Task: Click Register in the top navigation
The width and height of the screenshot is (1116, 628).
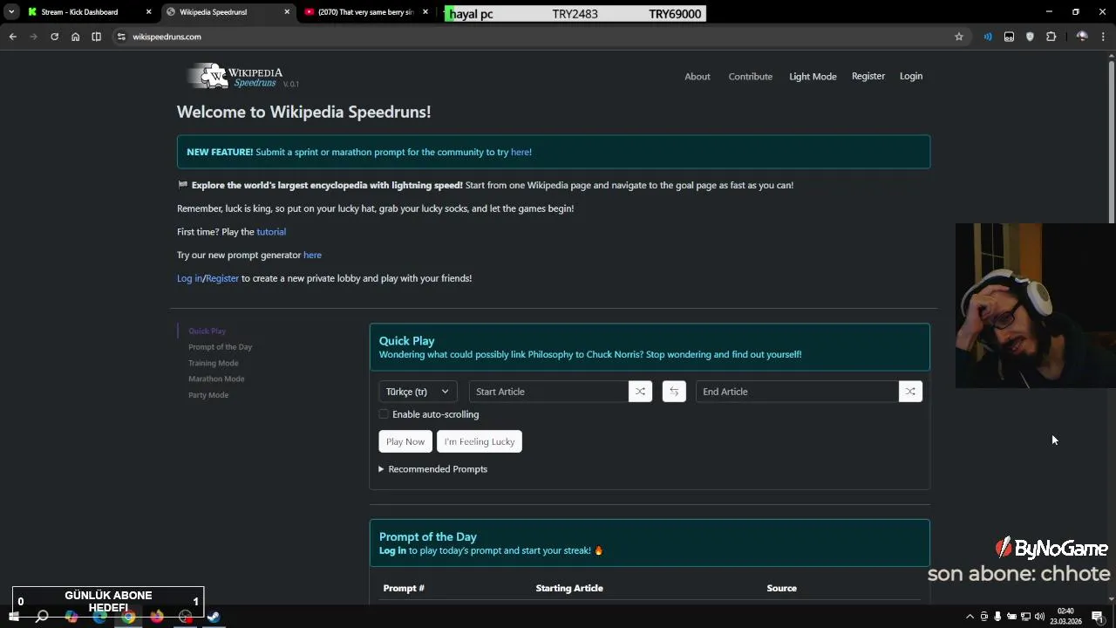Action: (868, 76)
